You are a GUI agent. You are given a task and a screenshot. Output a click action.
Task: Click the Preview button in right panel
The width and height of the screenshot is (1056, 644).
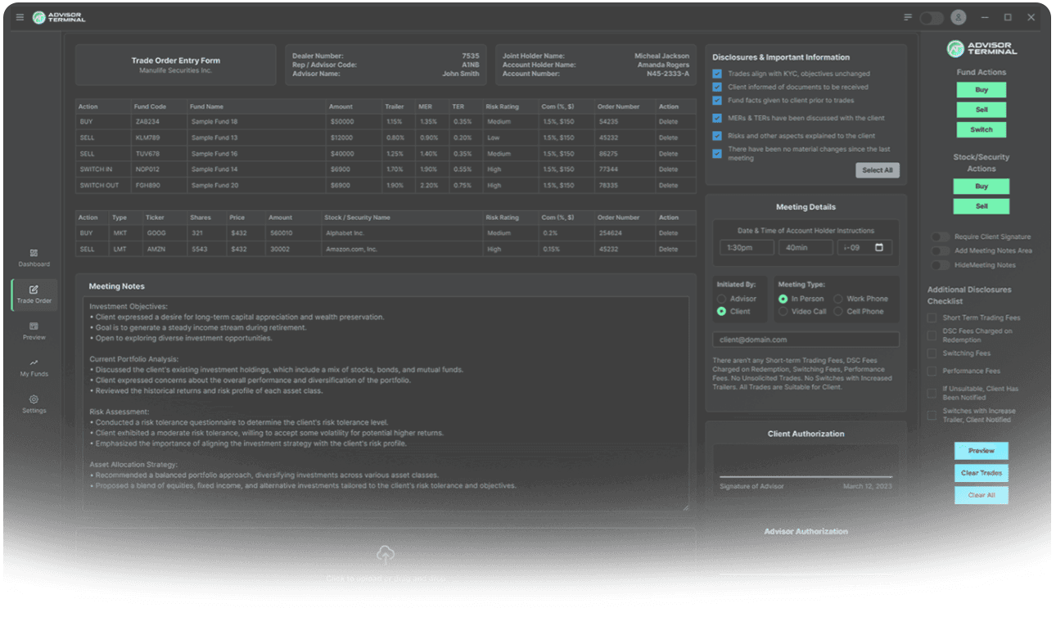coord(982,451)
